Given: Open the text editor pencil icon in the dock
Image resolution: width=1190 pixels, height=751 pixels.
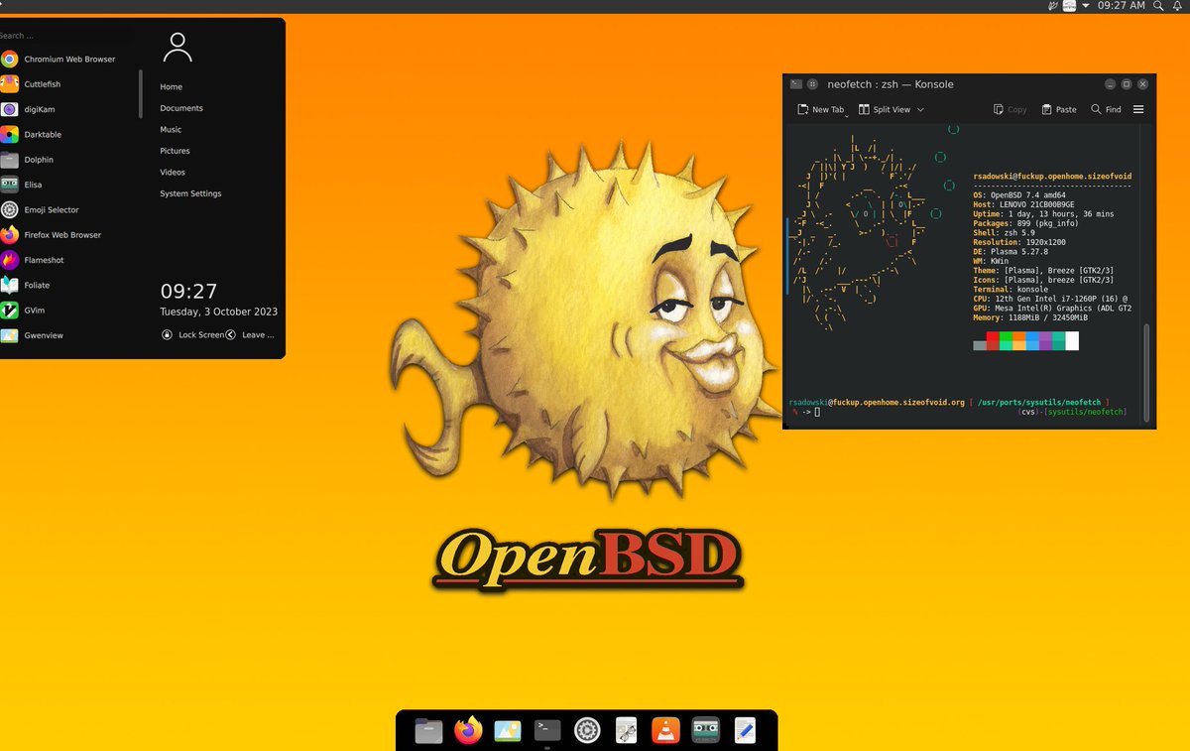Looking at the screenshot, I should (x=745, y=731).
